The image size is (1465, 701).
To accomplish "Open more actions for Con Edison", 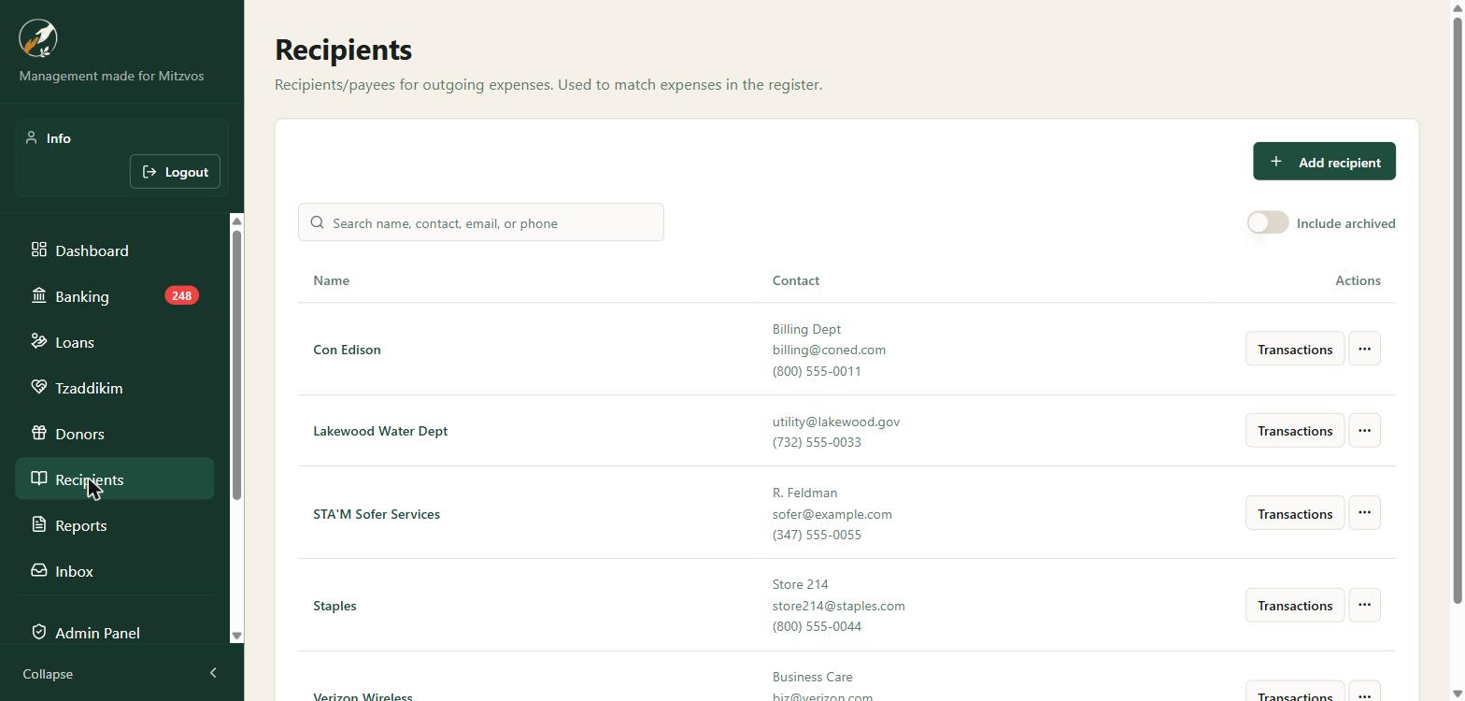I will [x=1364, y=349].
